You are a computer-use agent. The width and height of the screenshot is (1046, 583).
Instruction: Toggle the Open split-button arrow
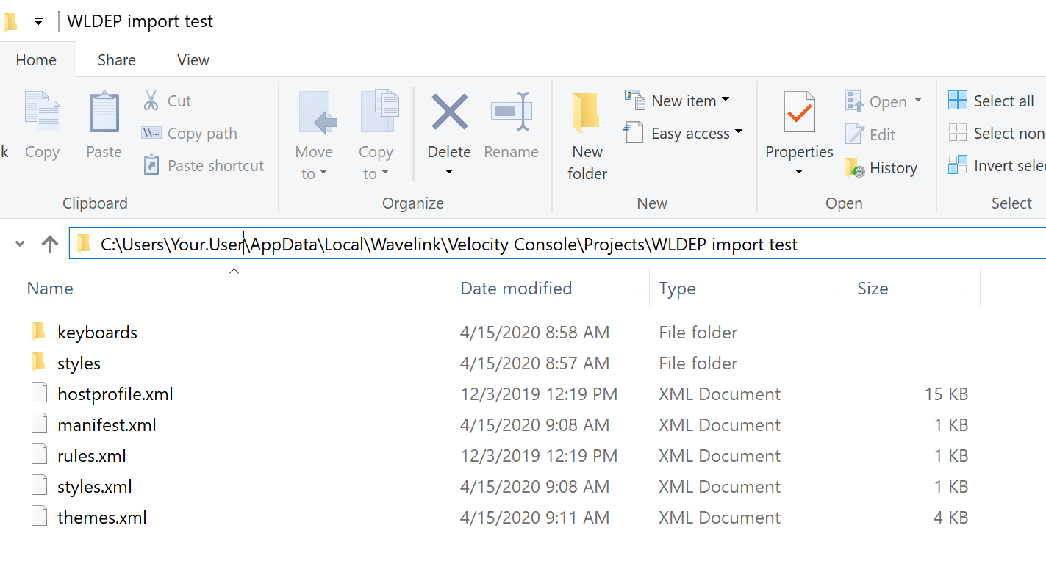[918, 101]
